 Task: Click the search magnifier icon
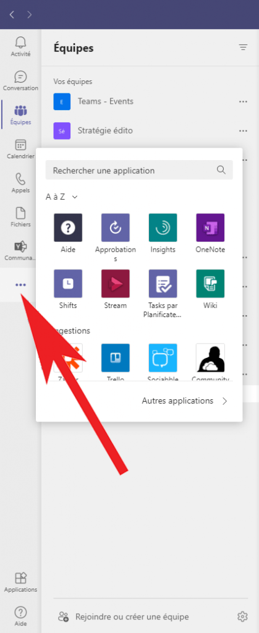tap(221, 170)
